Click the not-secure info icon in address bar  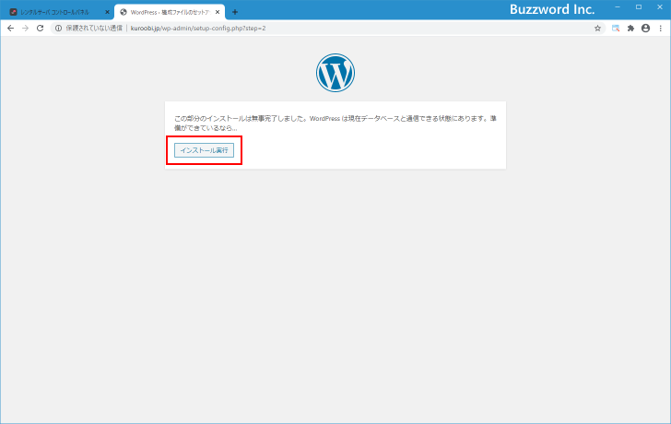pyautogui.click(x=59, y=29)
